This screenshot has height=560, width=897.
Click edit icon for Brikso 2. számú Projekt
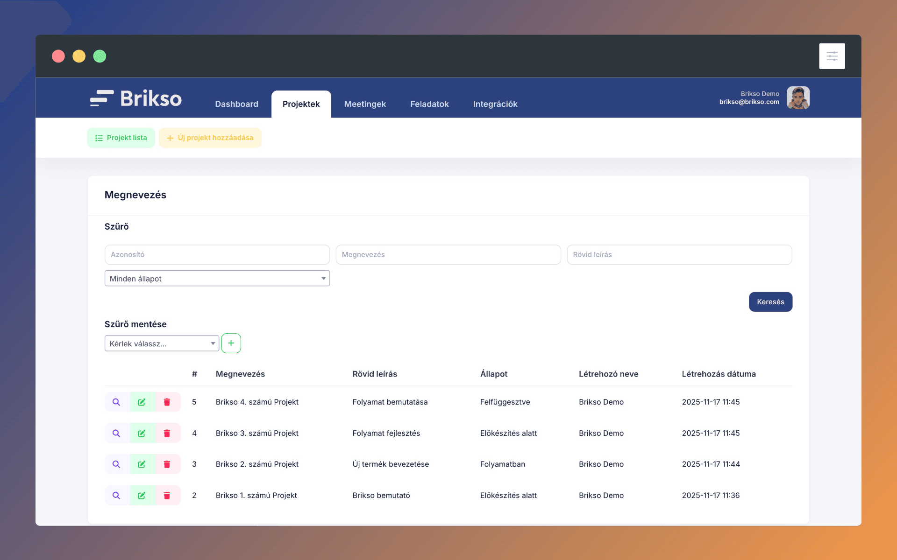(x=142, y=464)
